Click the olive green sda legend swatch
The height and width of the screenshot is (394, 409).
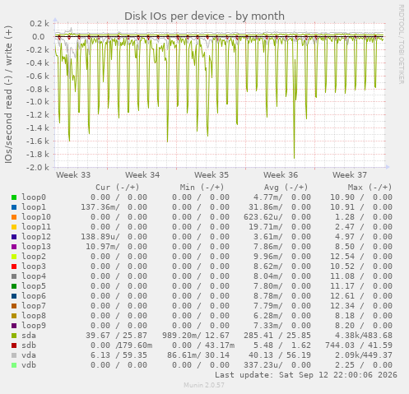(14, 336)
